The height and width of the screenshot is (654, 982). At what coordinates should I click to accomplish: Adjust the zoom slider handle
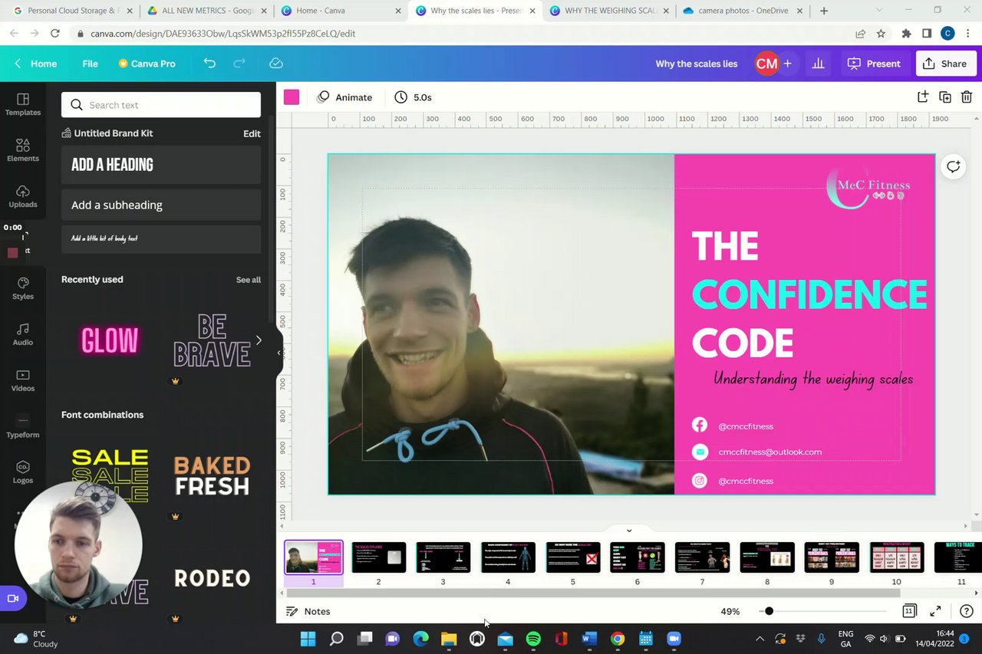coord(769,611)
